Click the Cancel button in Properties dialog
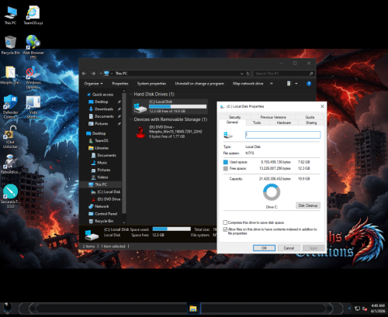 [289, 248]
